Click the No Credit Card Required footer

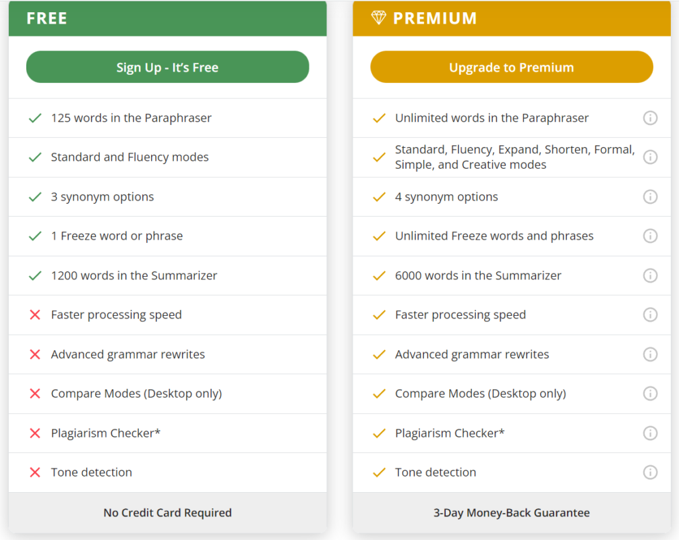pyautogui.click(x=167, y=513)
